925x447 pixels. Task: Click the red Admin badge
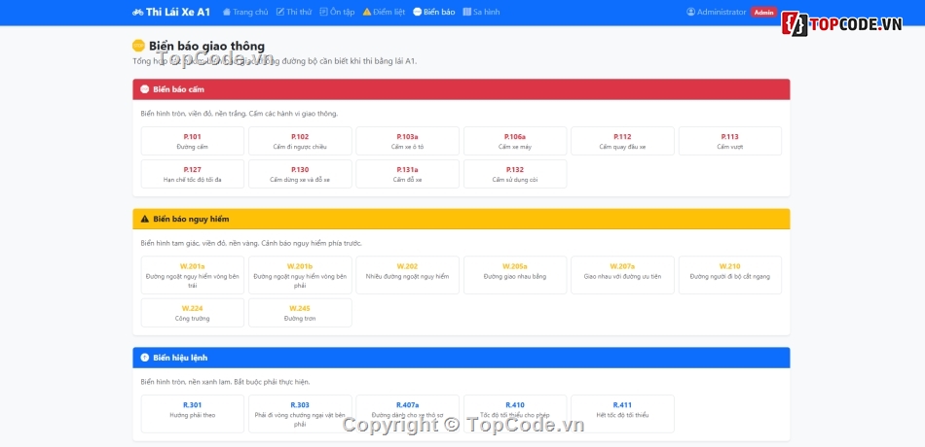[764, 13]
